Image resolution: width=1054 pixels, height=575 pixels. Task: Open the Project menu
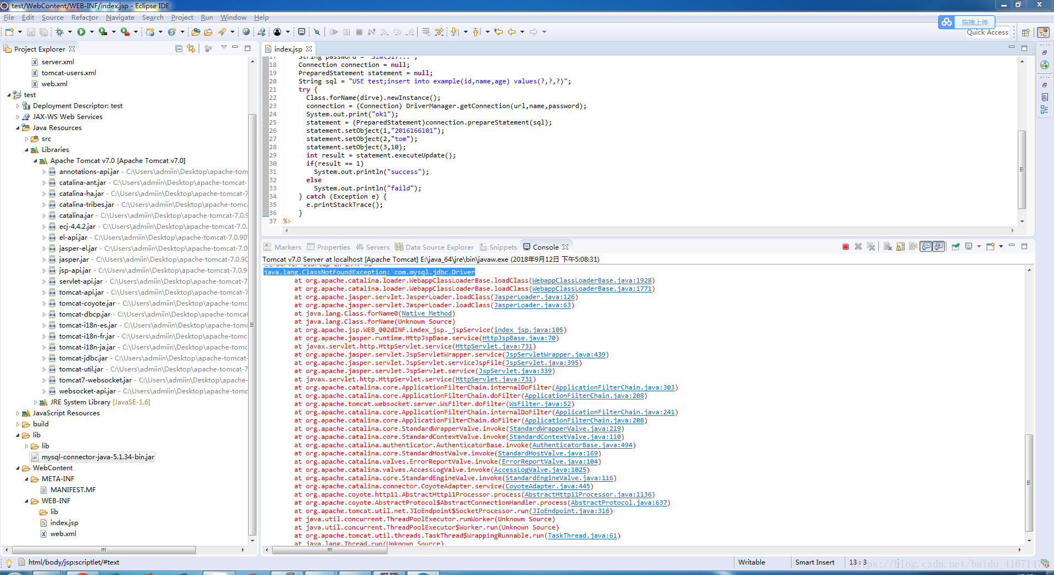click(182, 18)
